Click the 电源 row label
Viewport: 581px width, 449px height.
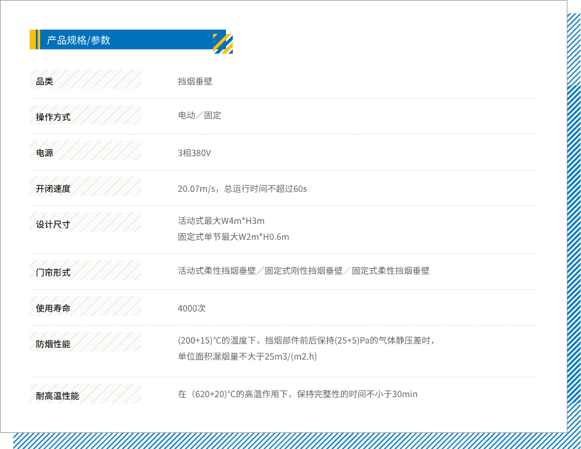(x=44, y=153)
